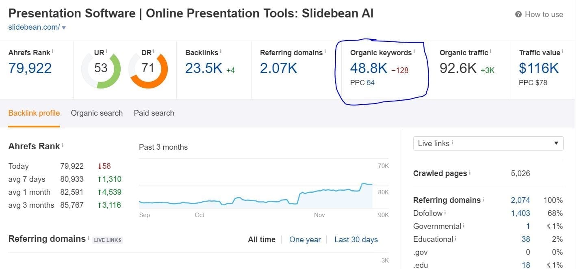Click info icon next to Crawled pages
Image resolution: width=577 pixels, height=269 pixels.
pyautogui.click(x=470, y=172)
